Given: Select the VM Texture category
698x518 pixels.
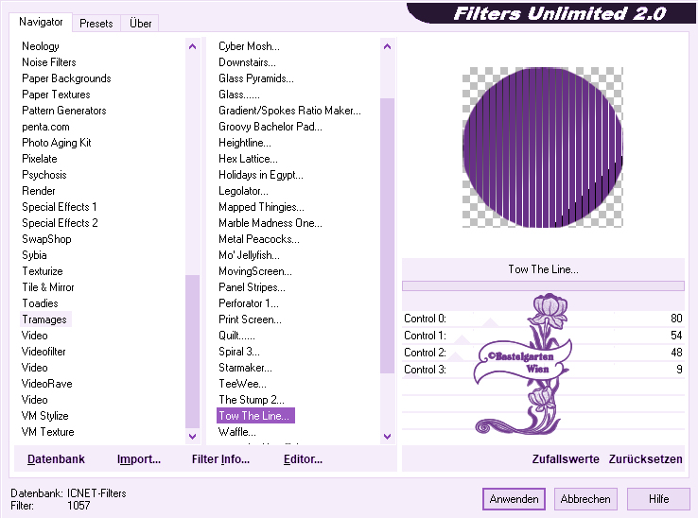Looking at the screenshot, I should click(x=47, y=432).
